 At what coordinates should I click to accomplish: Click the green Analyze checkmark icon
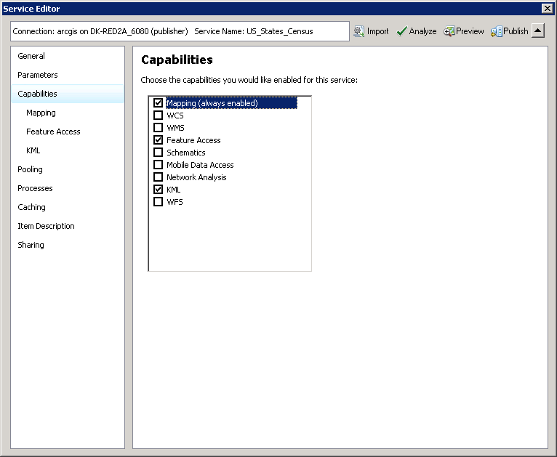401,31
